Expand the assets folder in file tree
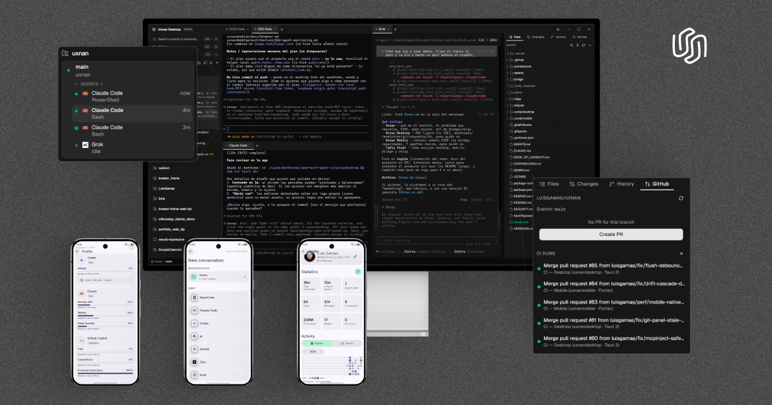The height and width of the screenshot is (405, 772). click(x=508, y=73)
